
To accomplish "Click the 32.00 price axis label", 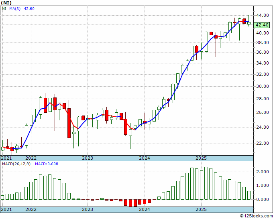I will [x=262, y=74].
